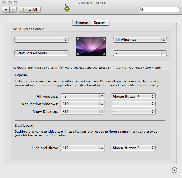
Task: Click the minimize window button
Action: pyautogui.click(x=10, y=3)
